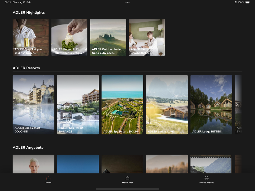
Task: Open the Mein Konto bag icon
Action: tap(127, 178)
